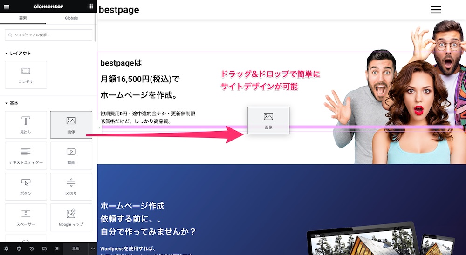Click the widget panel scrollbar
The width and height of the screenshot is (466, 255).
[x=96, y=27]
